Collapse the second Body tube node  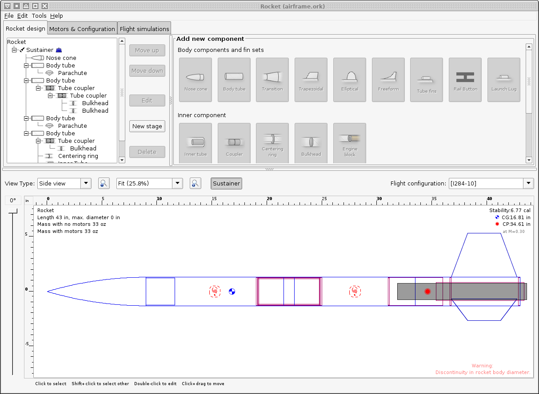tap(26, 80)
